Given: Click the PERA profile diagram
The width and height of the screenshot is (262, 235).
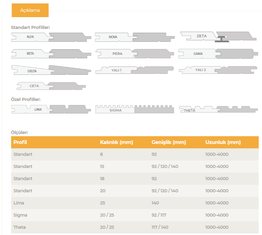Looking at the screenshot, I should [135, 54].
